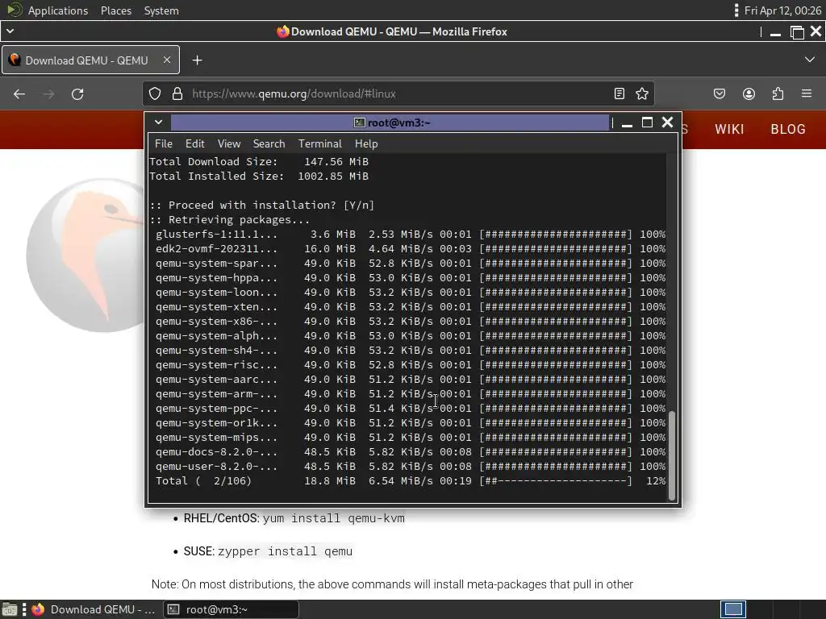826x619 pixels.
Task: Click show desktop icon in taskbar
Action: 9,609
